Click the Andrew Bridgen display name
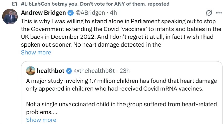The image size is (224, 124). (x=43, y=13)
